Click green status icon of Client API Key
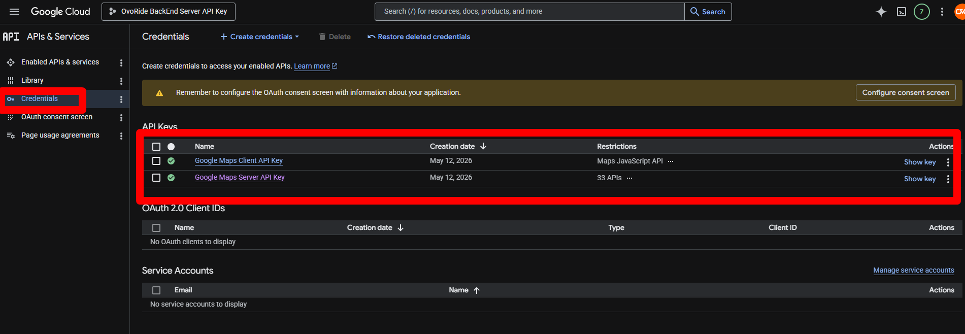 pyautogui.click(x=171, y=161)
